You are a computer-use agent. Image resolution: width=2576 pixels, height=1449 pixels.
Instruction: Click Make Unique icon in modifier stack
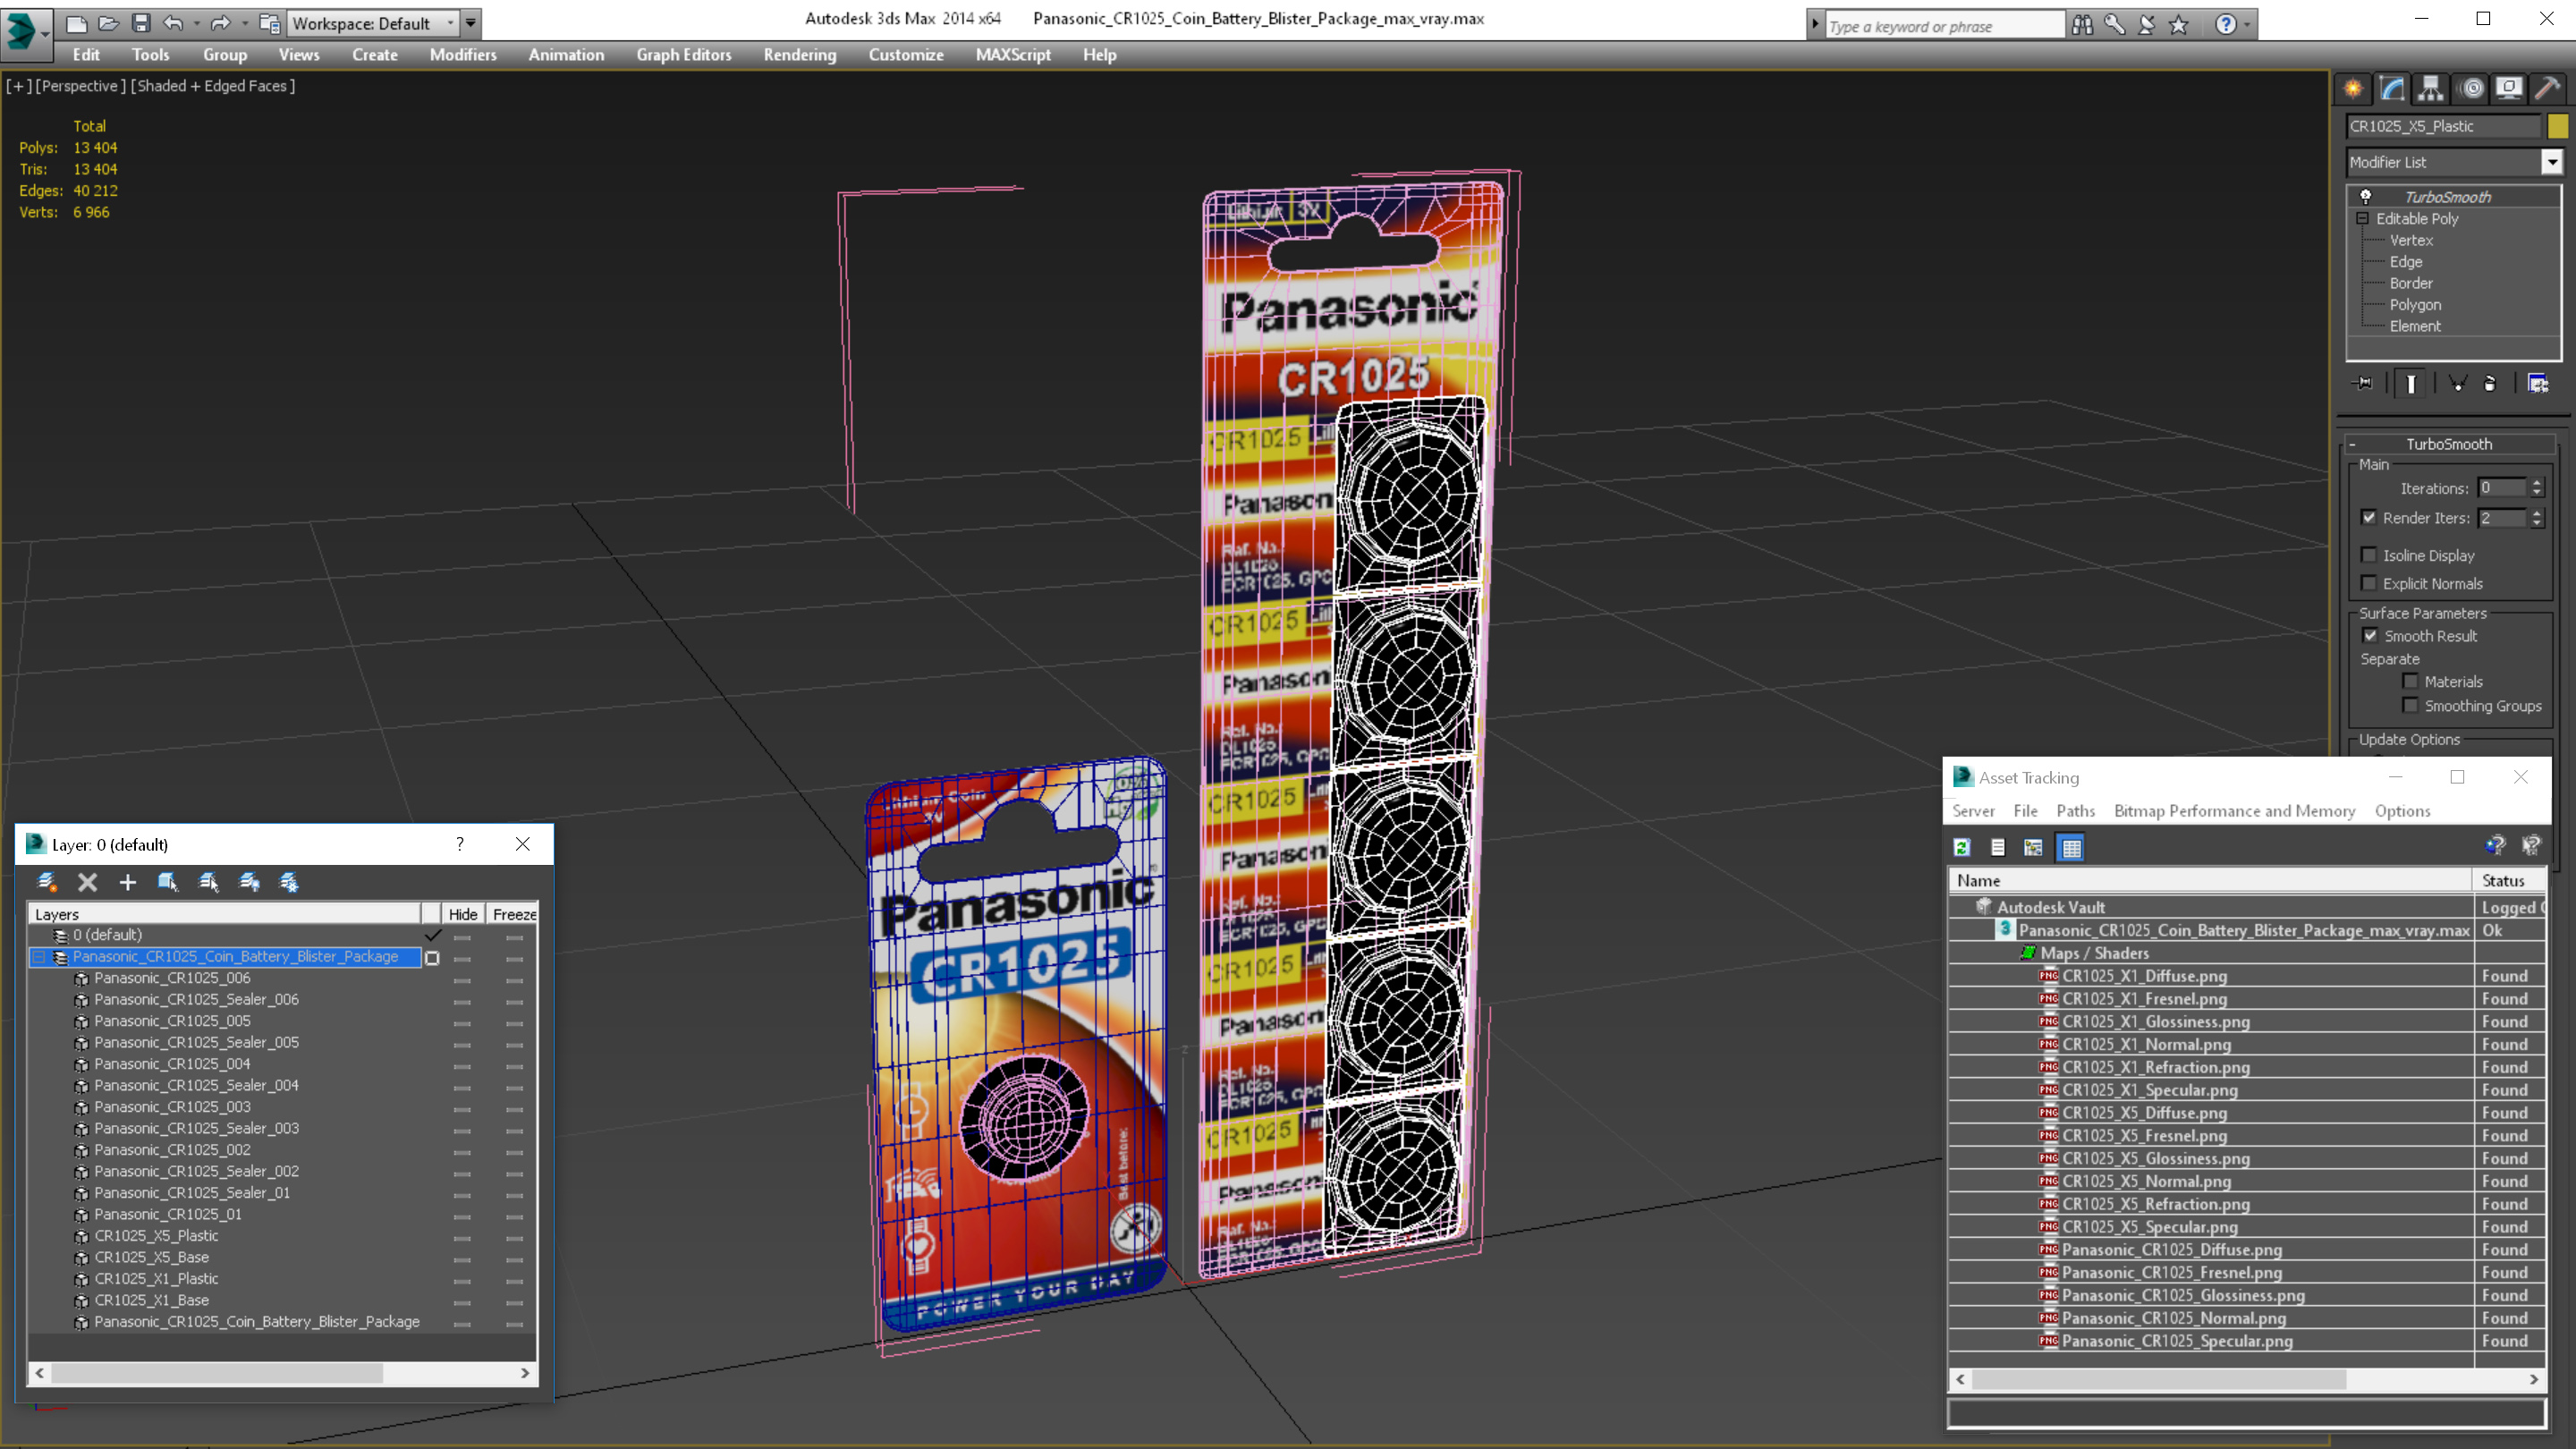click(2457, 383)
